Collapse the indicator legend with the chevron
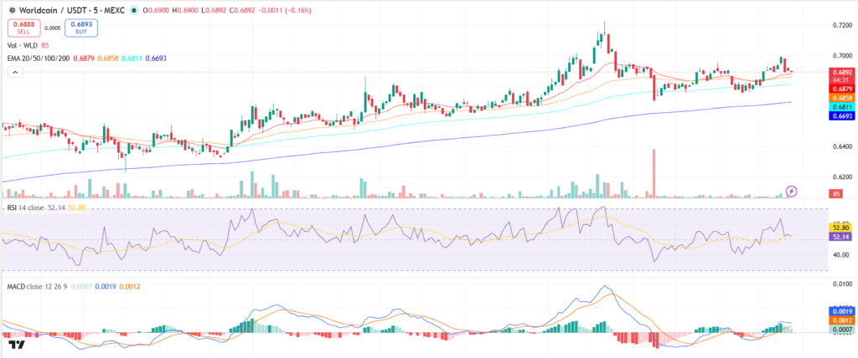The width and height of the screenshot is (858, 358). tap(15, 72)
